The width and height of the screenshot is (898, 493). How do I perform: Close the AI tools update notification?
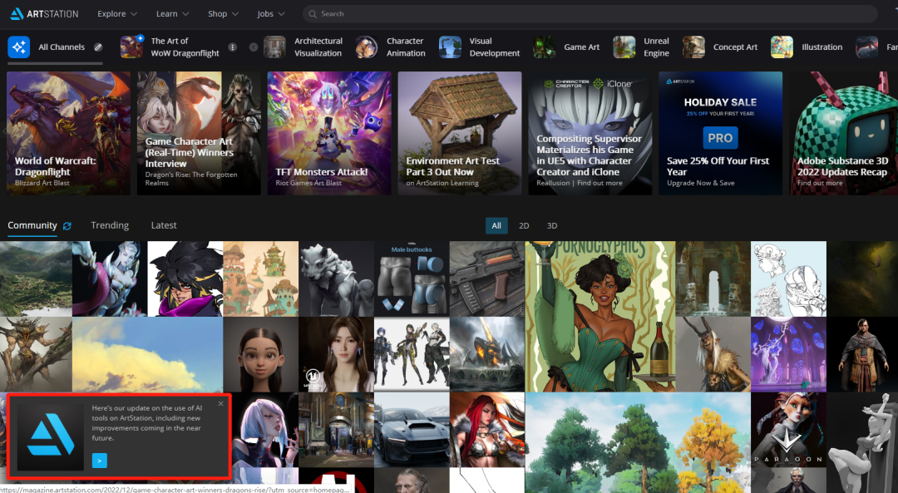[x=221, y=404]
